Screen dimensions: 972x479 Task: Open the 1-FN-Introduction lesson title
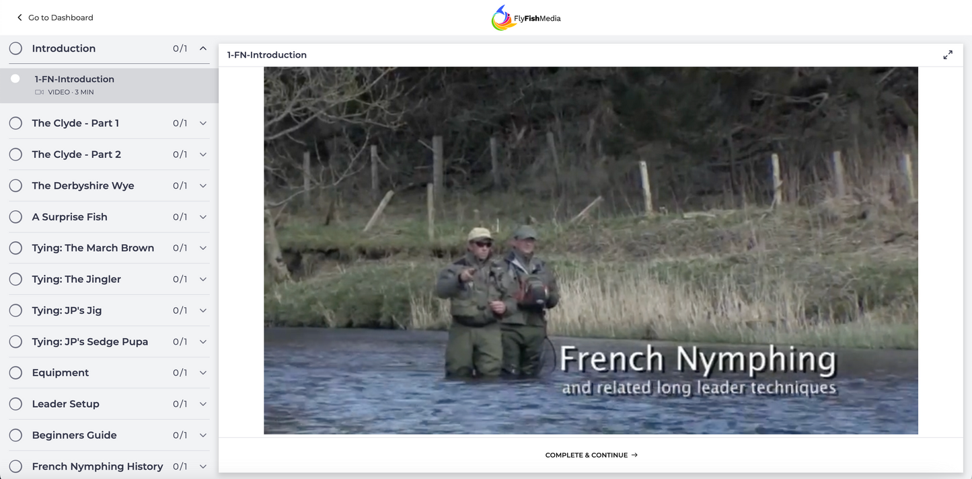click(75, 79)
